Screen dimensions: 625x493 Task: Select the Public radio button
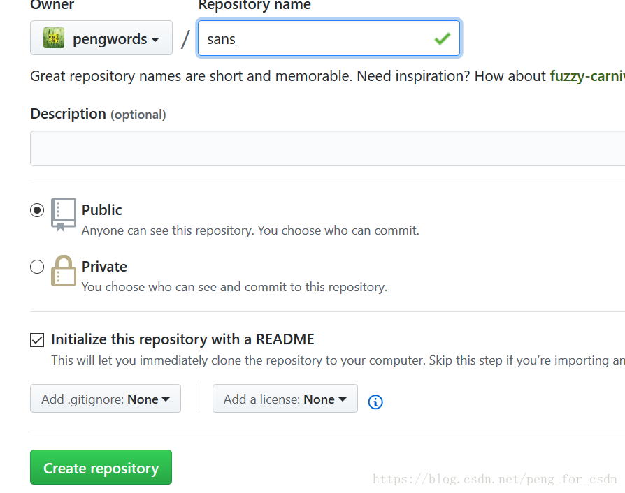[37, 210]
